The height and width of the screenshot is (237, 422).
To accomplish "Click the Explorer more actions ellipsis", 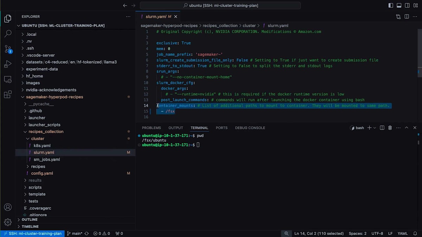I will (x=128, y=17).
